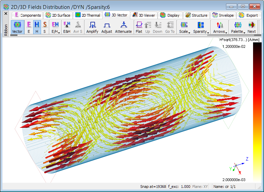This screenshot has height=192, width=264.
Task: Open the Palette dropdown
Action: (238, 27)
